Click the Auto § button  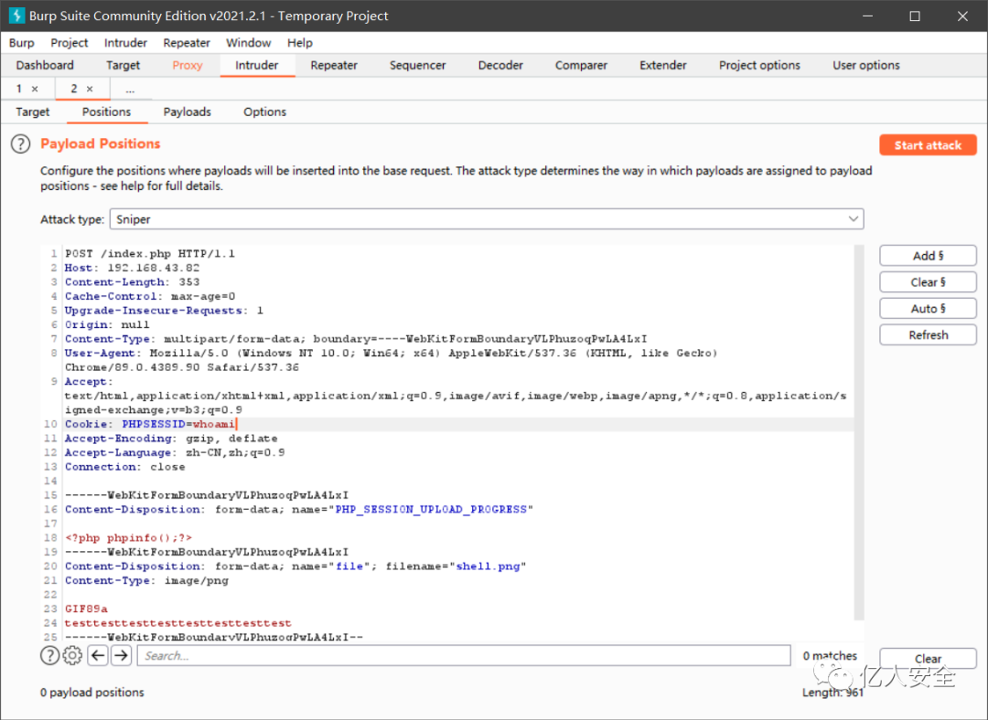tap(928, 309)
